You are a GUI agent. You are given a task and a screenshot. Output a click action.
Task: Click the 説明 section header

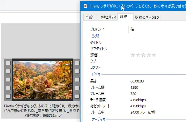pyautogui.click(x=96, y=36)
